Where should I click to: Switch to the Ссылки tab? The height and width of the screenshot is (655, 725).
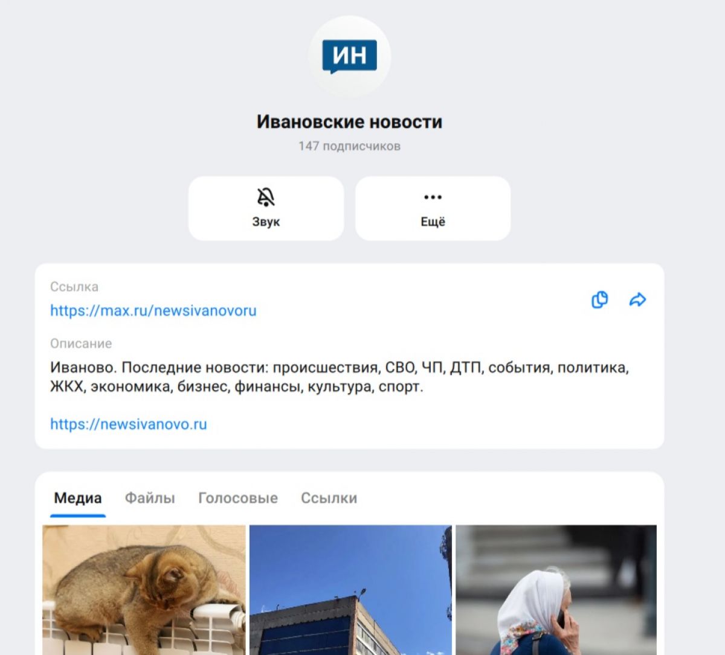[x=329, y=498]
